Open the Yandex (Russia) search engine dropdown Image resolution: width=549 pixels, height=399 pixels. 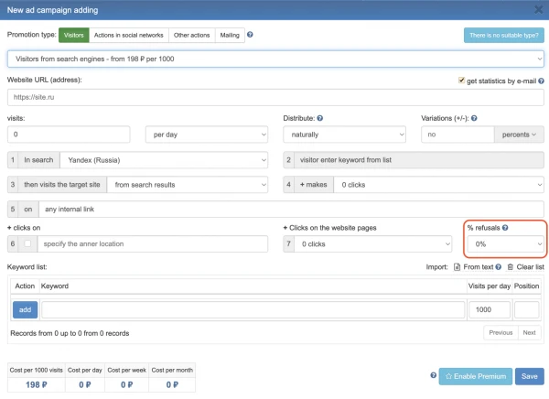[164, 160]
